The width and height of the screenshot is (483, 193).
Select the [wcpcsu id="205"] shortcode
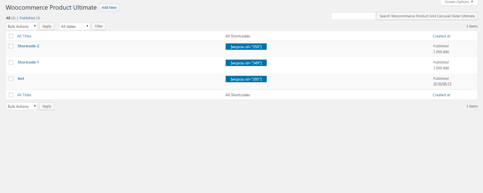[x=246, y=79]
